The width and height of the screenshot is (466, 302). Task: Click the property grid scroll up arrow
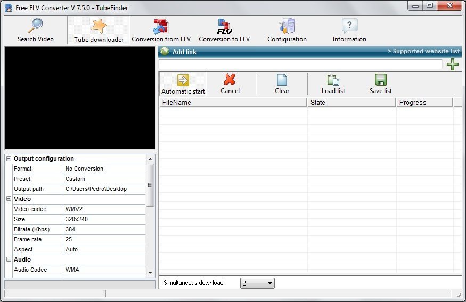tap(150, 159)
